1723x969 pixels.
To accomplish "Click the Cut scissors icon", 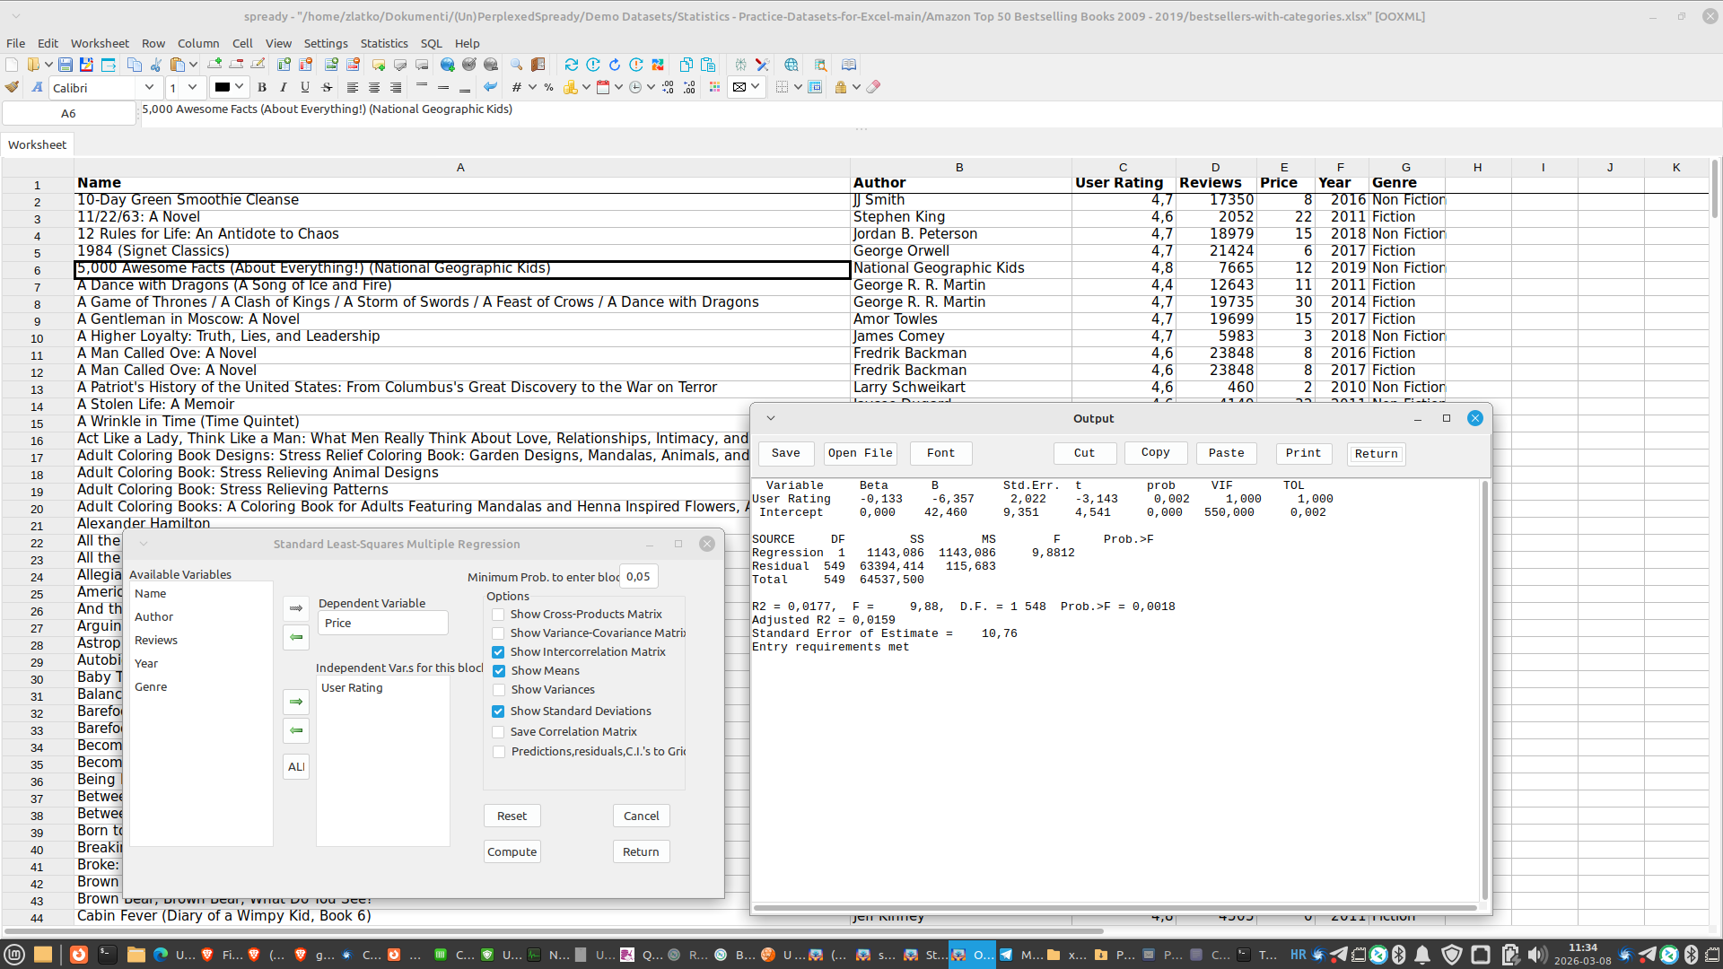I will [x=156, y=65].
